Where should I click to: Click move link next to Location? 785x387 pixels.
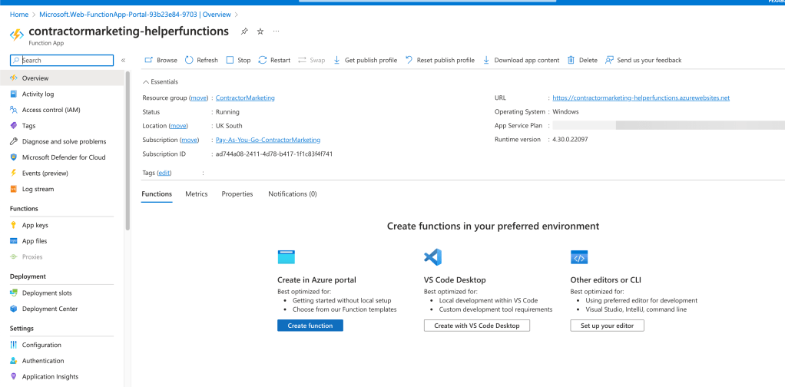178,126
